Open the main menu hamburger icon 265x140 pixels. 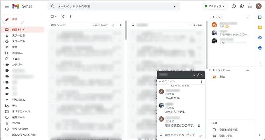tap(7, 6)
